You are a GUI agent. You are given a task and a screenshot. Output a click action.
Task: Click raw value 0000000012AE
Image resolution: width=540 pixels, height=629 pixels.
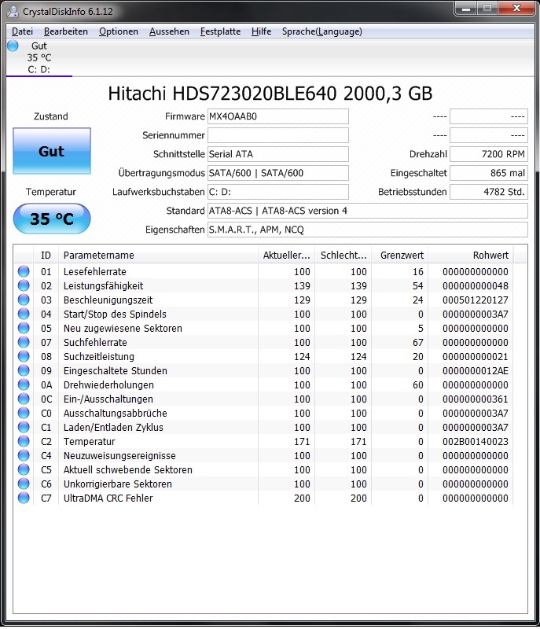pyautogui.click(x=475, y=370)
